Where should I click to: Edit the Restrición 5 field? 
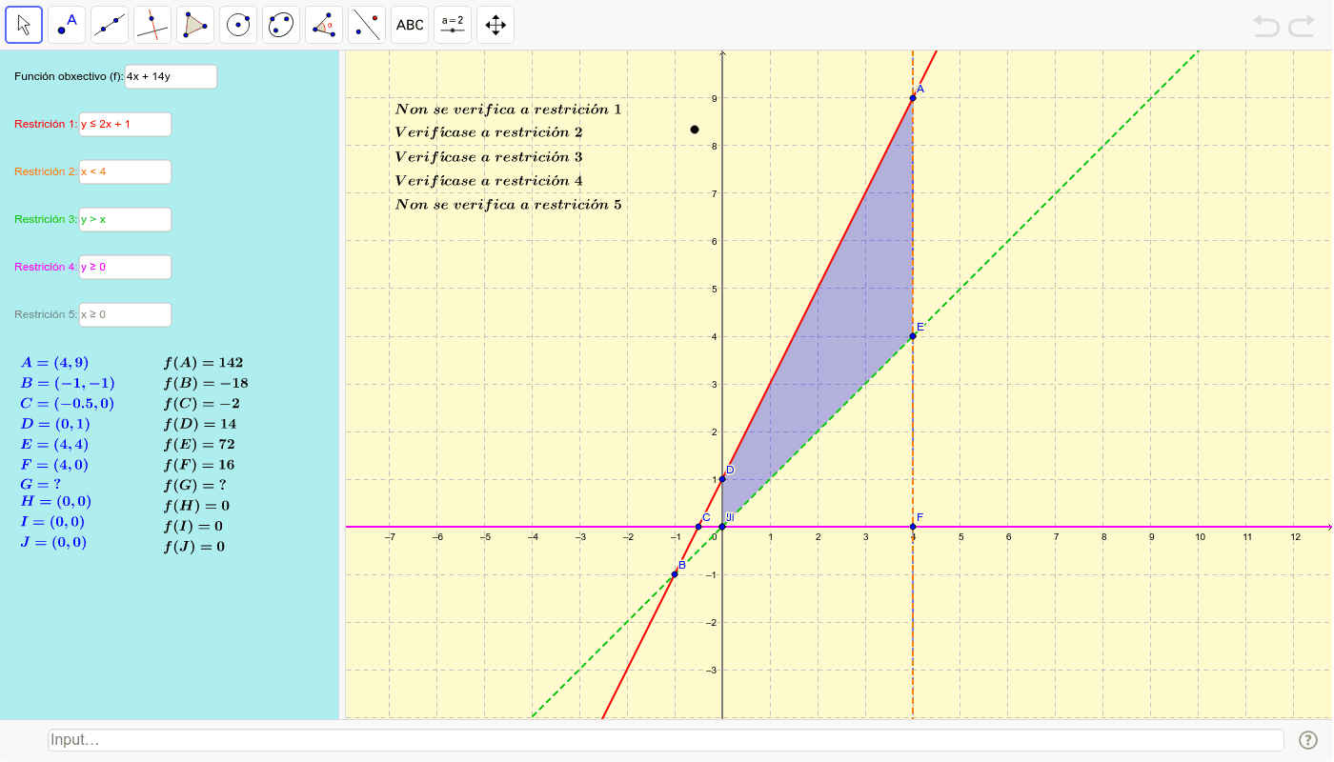coord(125,314)
